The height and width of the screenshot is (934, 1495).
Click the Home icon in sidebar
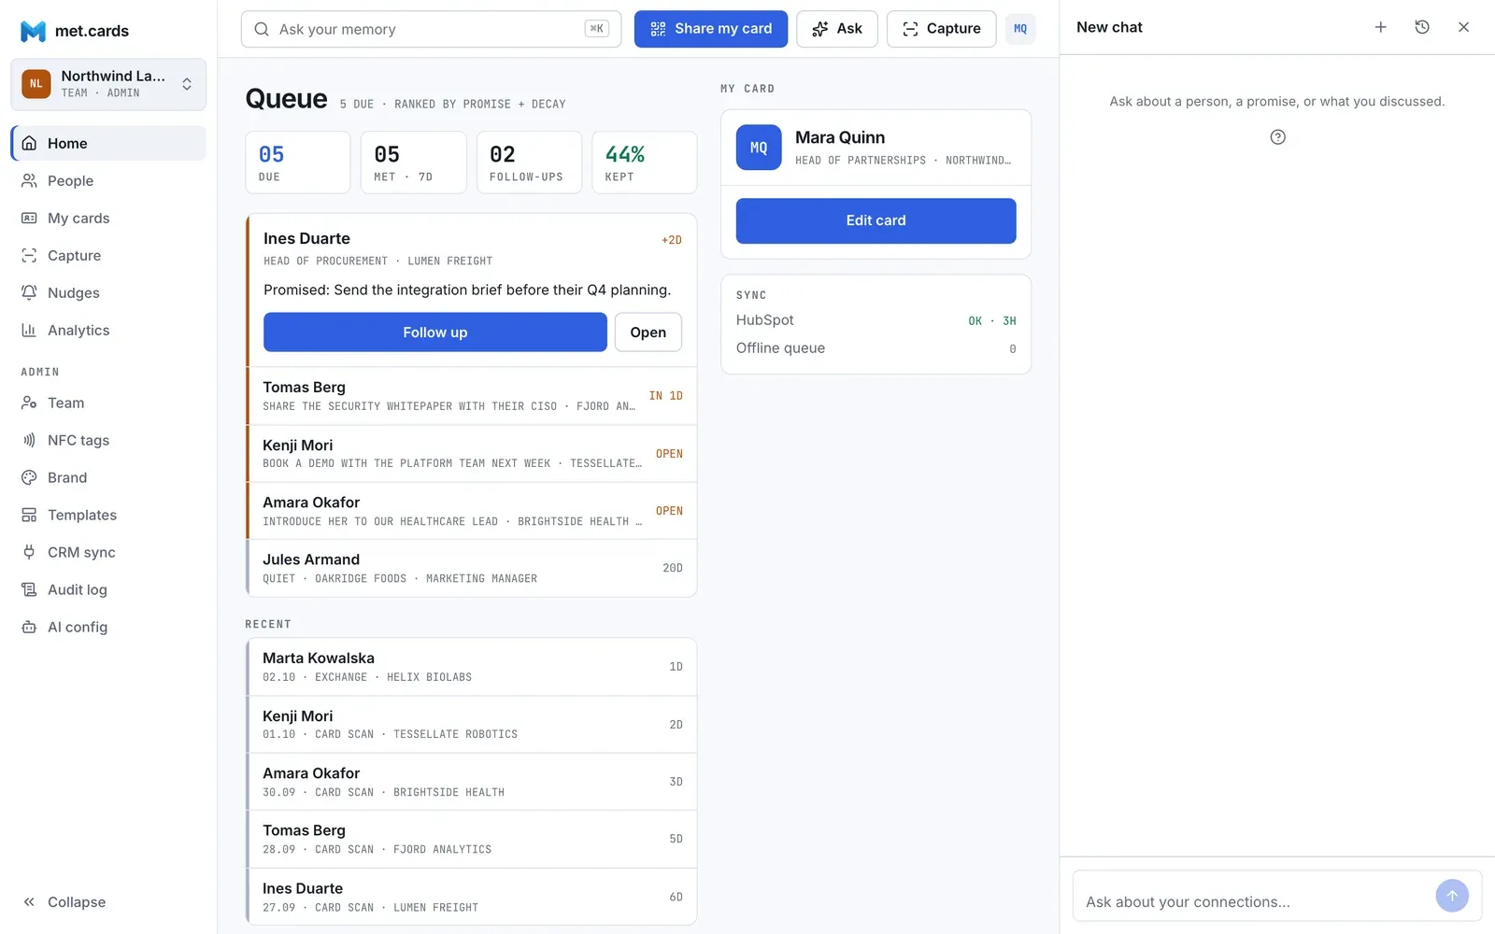30,143
